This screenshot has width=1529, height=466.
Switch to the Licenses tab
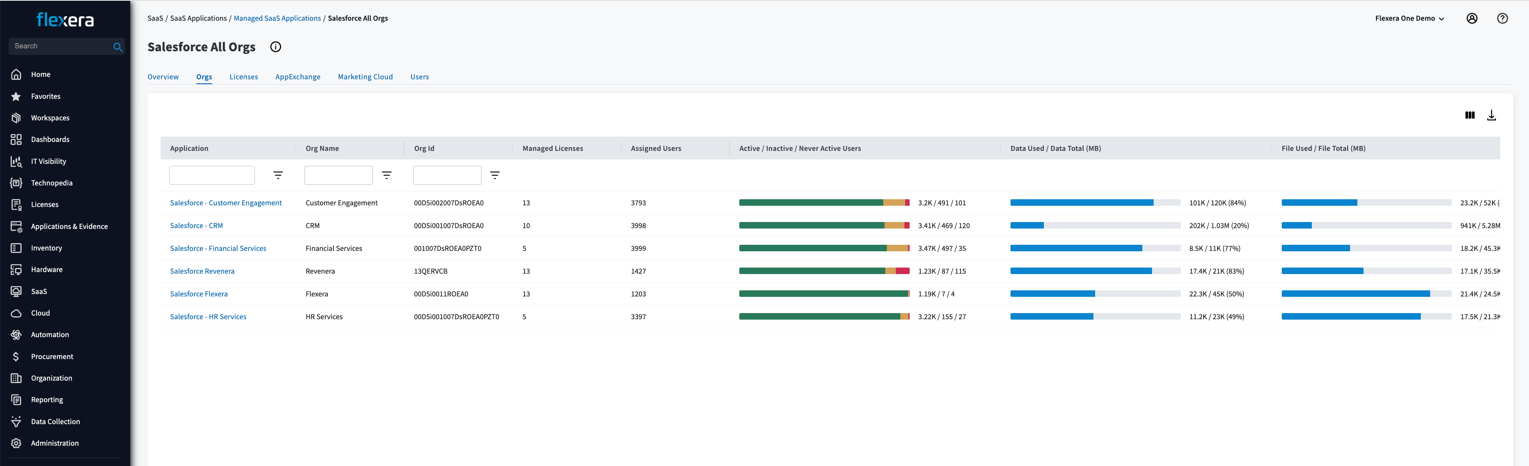(x=243, y=77)
